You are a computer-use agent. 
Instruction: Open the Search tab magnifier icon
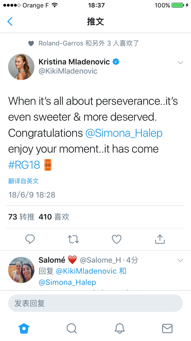pyautogui.click(x=72, y=328)
